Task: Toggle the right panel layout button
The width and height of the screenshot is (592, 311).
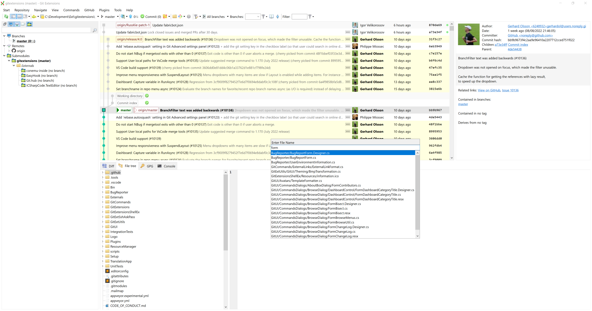Action: pos(24,17)
